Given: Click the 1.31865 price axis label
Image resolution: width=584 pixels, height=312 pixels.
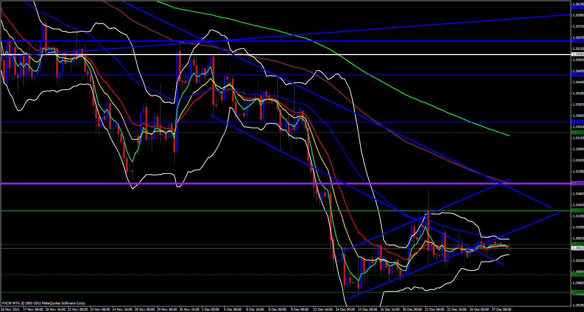Looking at the screenshot, I should point(578,194).
